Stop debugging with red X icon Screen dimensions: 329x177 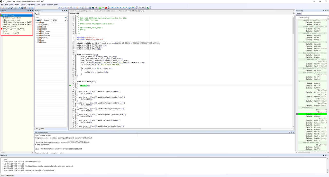pyautogui.click(x=106, y=8)
